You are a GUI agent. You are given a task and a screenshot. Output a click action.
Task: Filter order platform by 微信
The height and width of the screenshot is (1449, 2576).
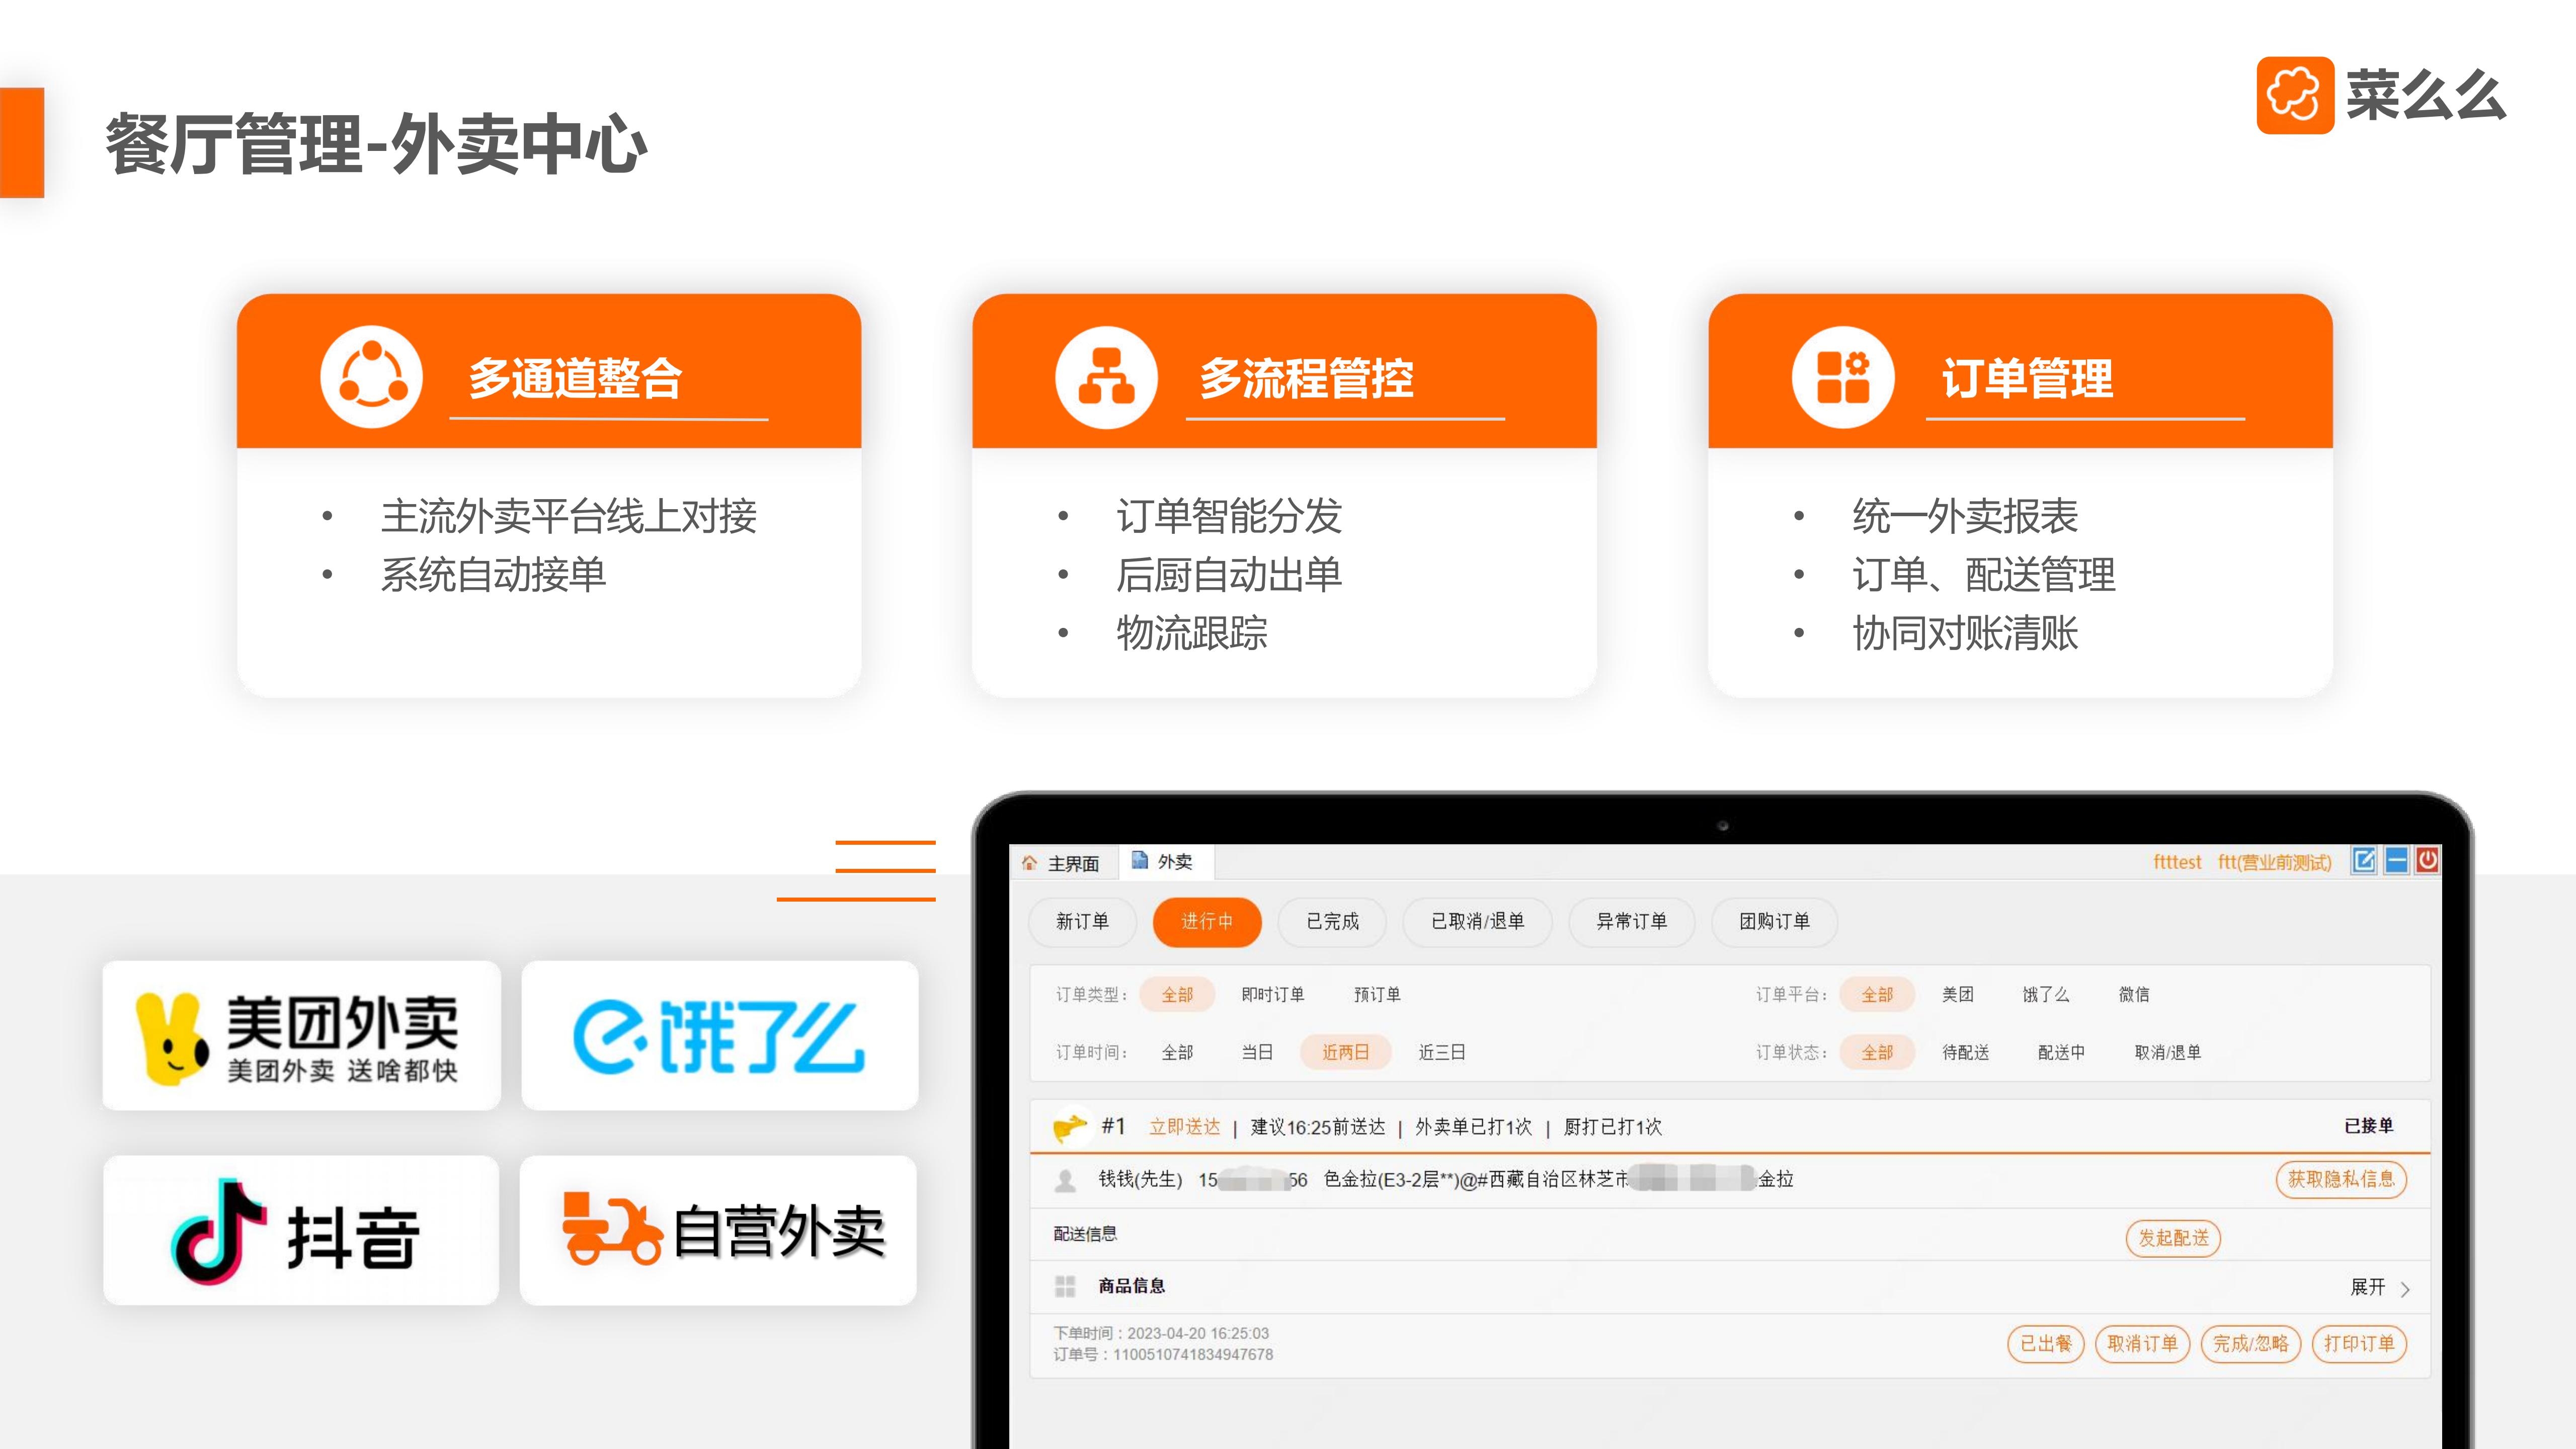pyautogui.click(x=2134, y=994)
